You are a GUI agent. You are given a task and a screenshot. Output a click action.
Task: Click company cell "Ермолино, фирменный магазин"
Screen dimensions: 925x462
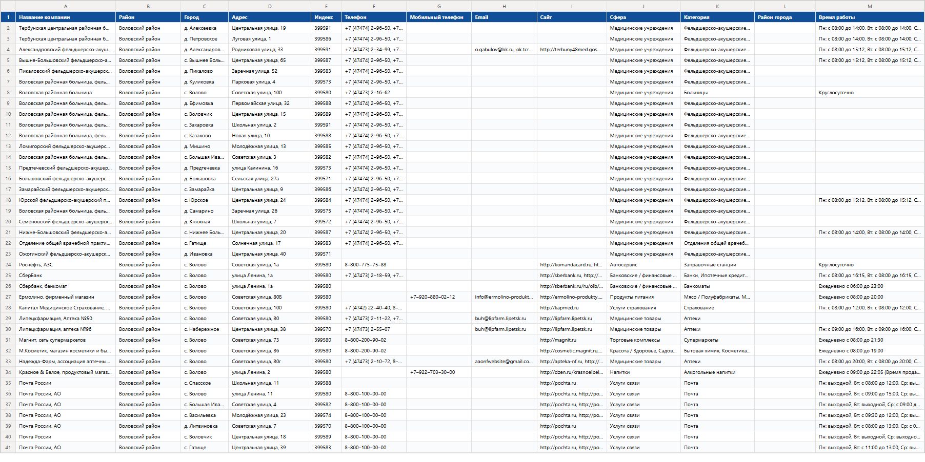(x=66, y=297)
